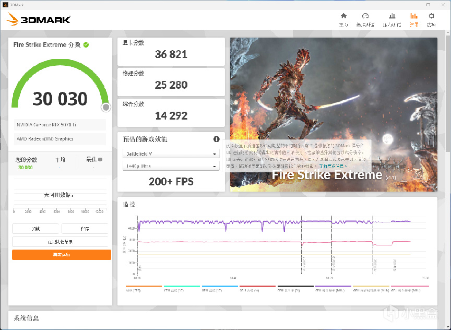Click the 保存 (Save) button
Screen dimensions: 451x330
click(x=85, y=229)
